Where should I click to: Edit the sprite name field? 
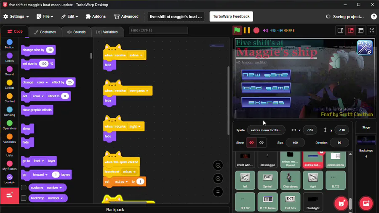(x=266, y=130)
